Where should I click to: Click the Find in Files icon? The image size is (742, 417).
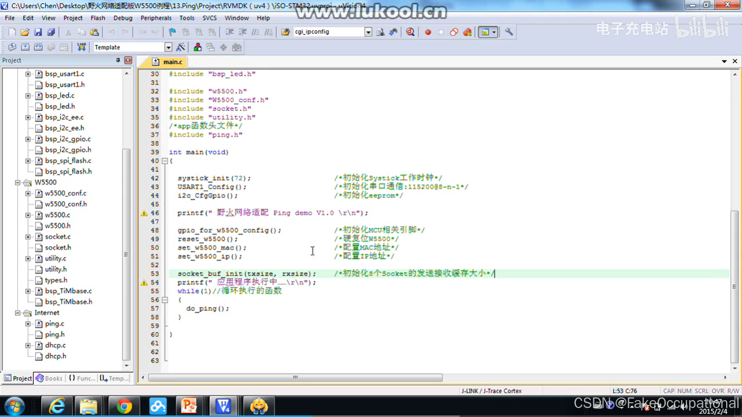pos(286,32)
